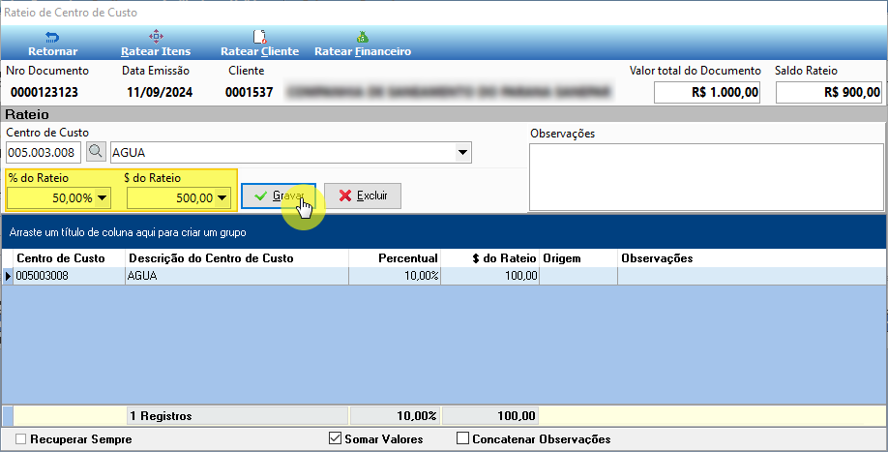Viewport: 888px width, 452px height.
Task: Select AGUA description cell in grid row
Action: [x=237, y=276]
